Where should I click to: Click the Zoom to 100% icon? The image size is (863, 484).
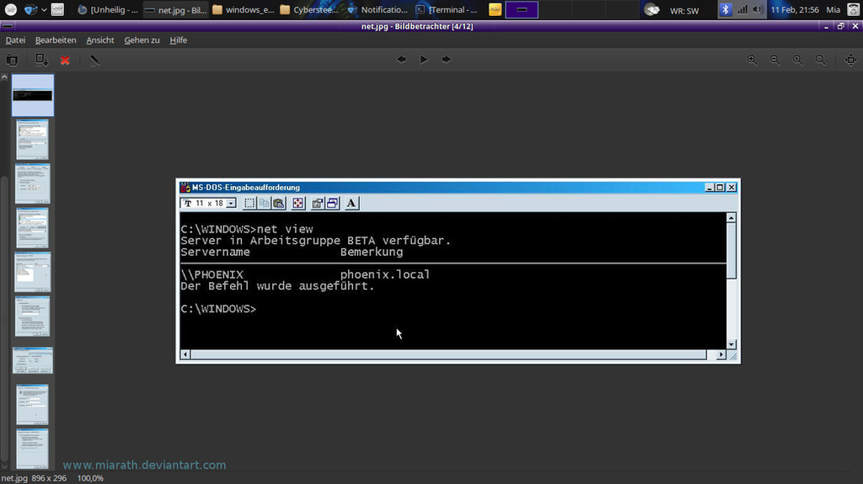[797, 60]
